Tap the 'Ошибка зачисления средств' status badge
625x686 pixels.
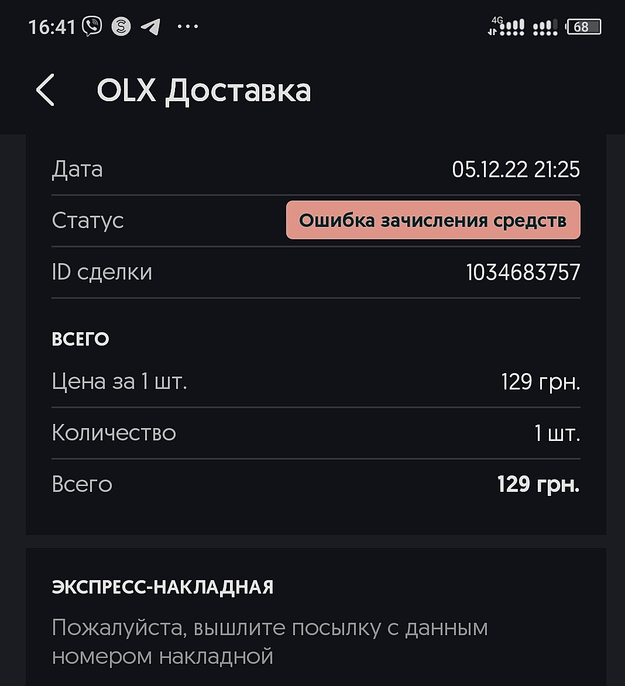[433, 220]
